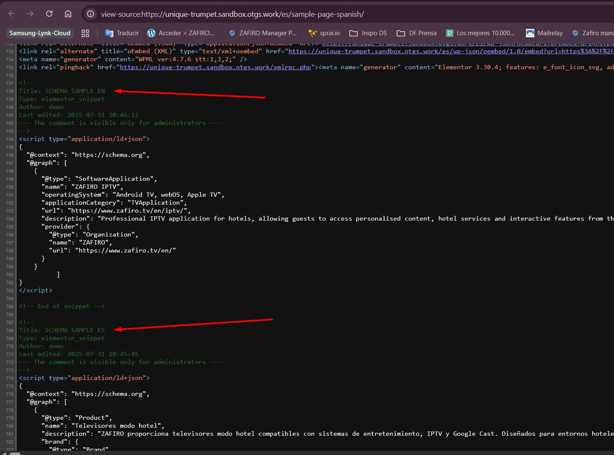This screenshot has height=455, width=614.
Task: Follow the xmlrpc.php pingback link
Action: coord(215,67)
